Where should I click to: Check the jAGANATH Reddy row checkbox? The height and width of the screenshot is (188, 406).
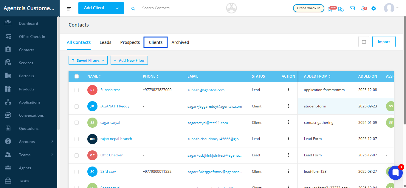coord(77,106)
